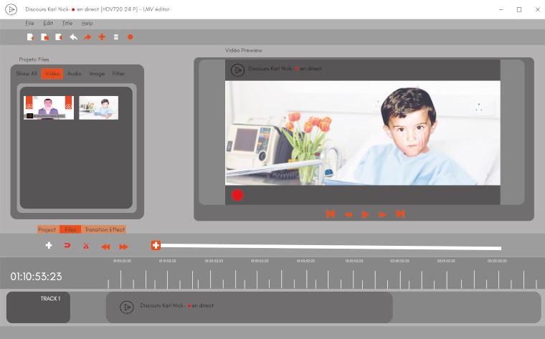This screenshot has height=339, width=545.
Task: Skip to the end of the preview
Action: [400, 214]
